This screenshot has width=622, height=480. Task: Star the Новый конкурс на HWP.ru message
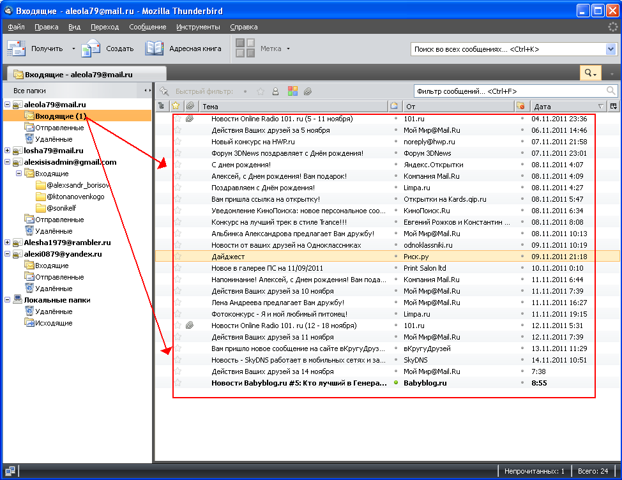pyautogui.click(x=178, y=142)
